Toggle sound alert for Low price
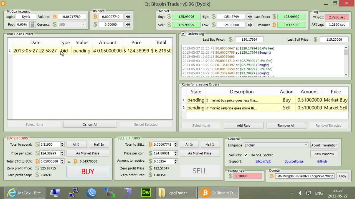Viewport: 355px width, 199px height. 250,25
